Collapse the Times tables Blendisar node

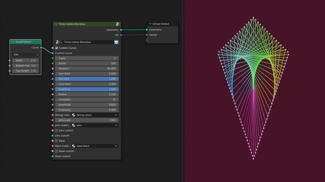point(56,24)
